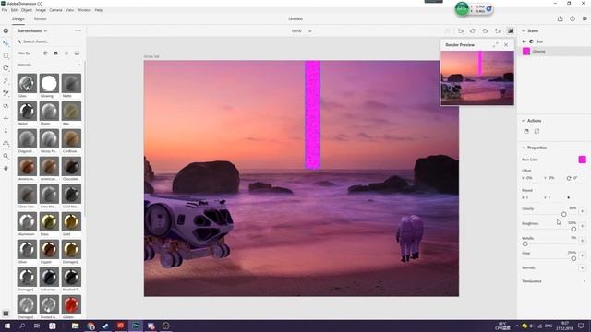The height and width of the screenshot is (332, 591).
Task: Open the Windows Start menu
Action: point(7,326)
